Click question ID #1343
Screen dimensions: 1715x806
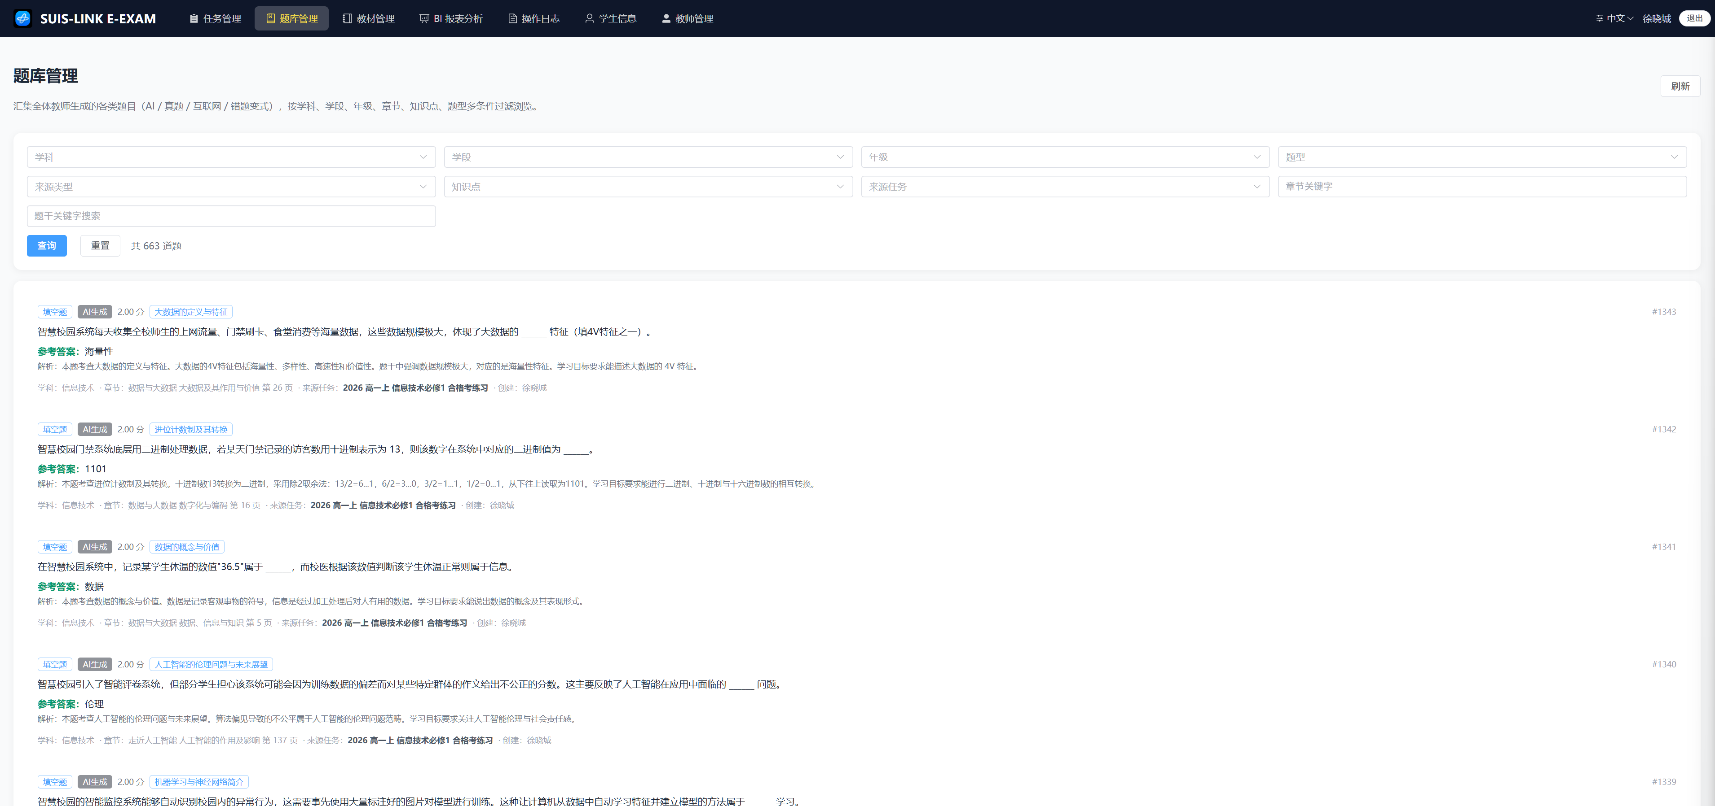point(1664,312)
